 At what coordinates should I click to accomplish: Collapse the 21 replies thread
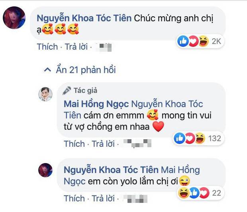pyautogui.click(x=80, y=70)
